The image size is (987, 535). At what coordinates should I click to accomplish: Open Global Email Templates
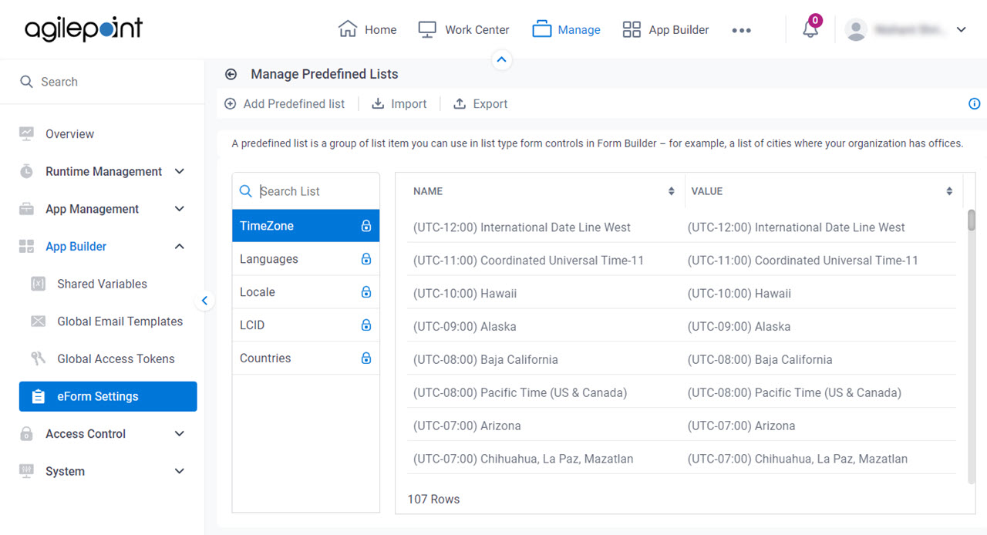120,321
